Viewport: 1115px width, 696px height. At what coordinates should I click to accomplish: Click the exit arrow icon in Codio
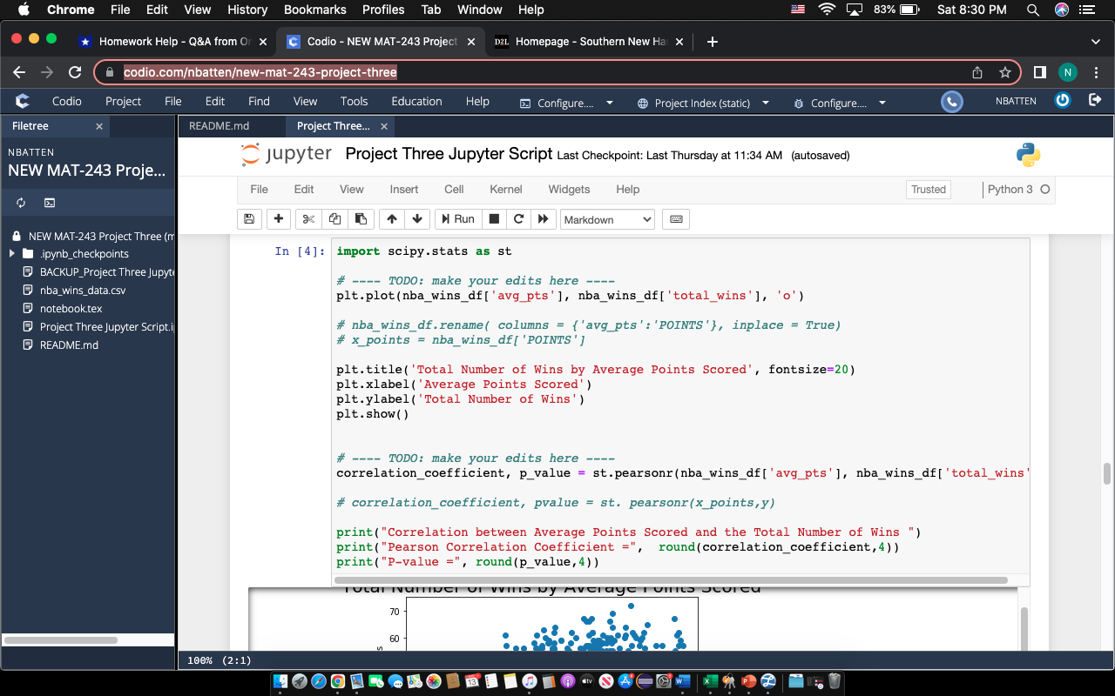(x=1095, y=101)
